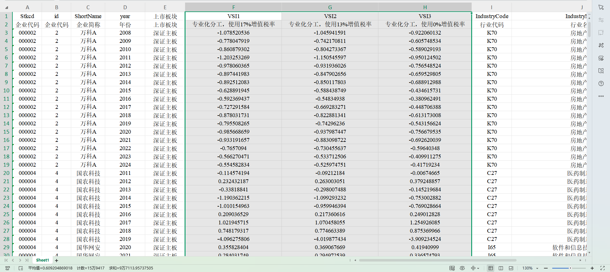The height and width of the screenshot is (272, 610).
Task: Select the Sheet1 tab
Action: coord(43,260)
